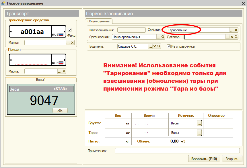Clear the Водитель field using X icon
Image resolution: width=247 pixels, height=168 pixels.
(x=154, y=46)
